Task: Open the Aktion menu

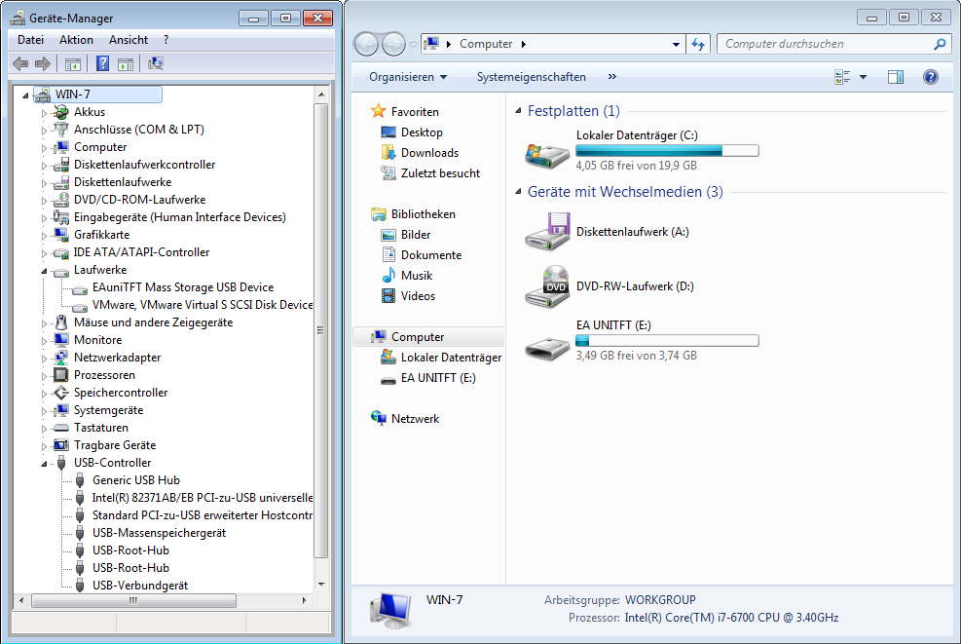Action: click(76, 40)
